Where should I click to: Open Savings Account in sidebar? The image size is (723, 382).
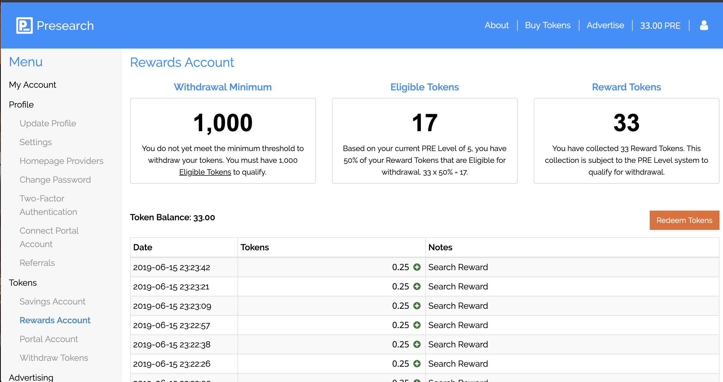(x=53, y=302)
